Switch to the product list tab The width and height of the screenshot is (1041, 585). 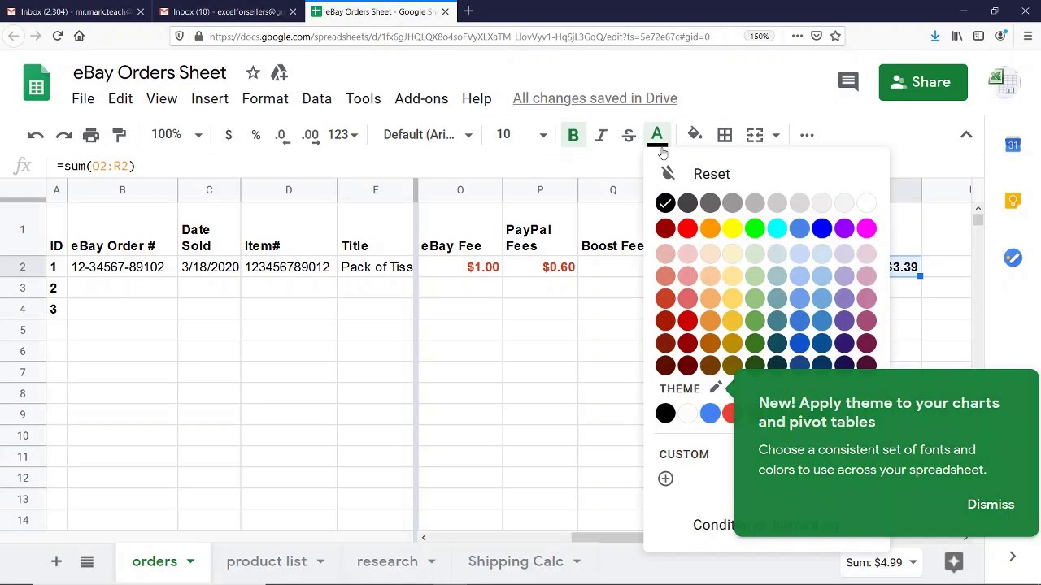[x=266, y=561]
